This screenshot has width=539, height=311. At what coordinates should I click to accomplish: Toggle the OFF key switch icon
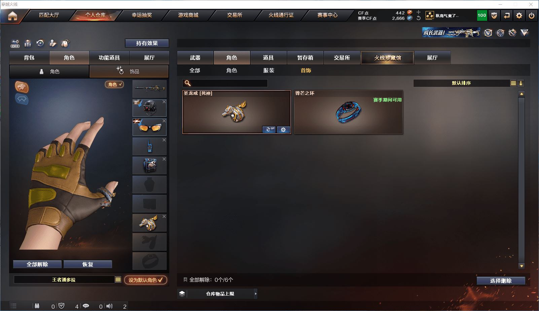[15, 44]
